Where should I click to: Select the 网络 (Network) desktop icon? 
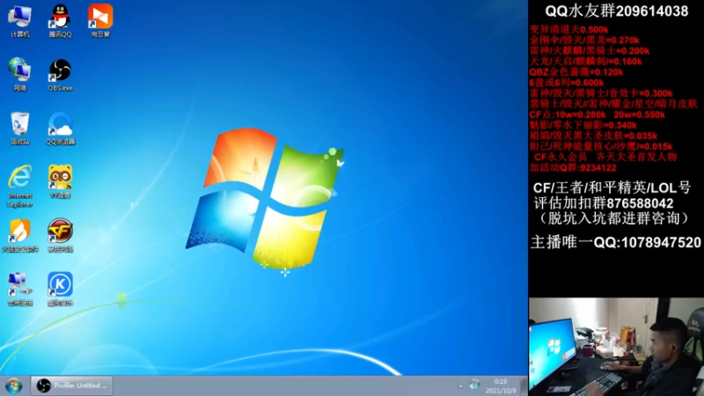click(19, 74)
